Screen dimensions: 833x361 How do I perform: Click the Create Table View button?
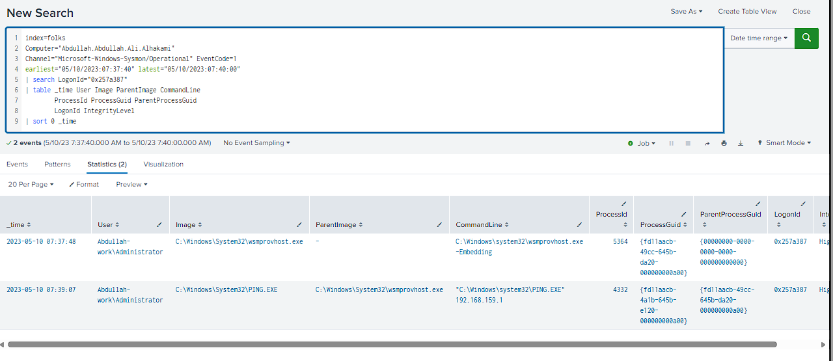[x=747, y=12]
